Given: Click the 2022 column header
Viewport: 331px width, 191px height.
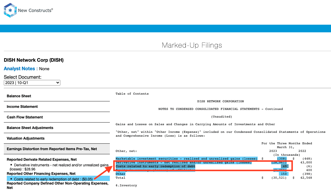Looking at the screenshot, I should click(x=302, y=151).
